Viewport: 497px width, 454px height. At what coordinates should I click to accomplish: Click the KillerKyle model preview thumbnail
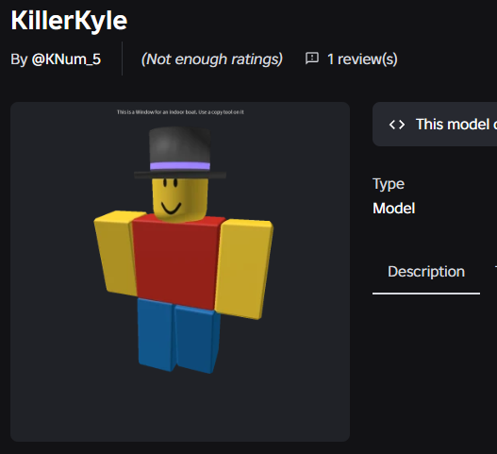click(180, 272)
